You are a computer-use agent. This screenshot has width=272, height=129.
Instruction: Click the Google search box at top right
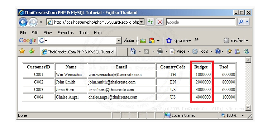tap(201, 22)
